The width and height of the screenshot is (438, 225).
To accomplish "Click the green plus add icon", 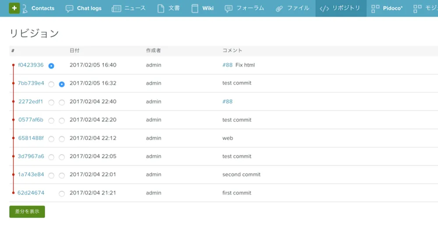I will [14, 8].
